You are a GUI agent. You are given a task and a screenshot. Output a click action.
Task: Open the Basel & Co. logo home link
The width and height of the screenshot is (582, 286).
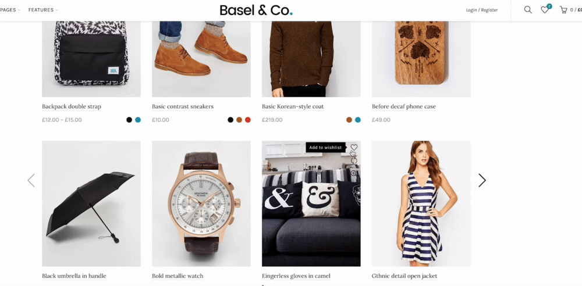tap(256, 10)
